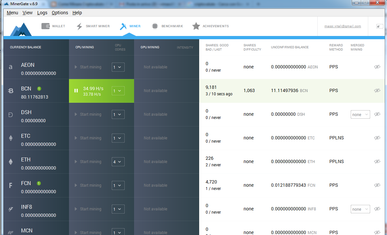Open the DSH merged mining dropdown
The image size is (387, 235).
click(x=360, y=114)
